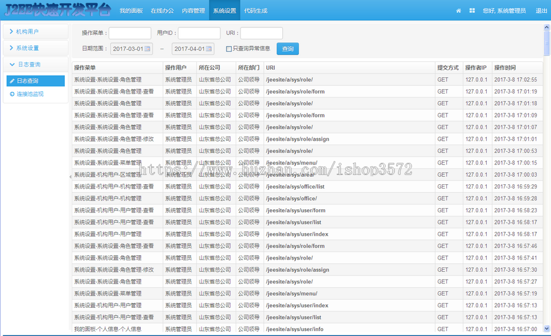Open 您好, 系统管理员 user link
The image size is (551, 336).
504,11
